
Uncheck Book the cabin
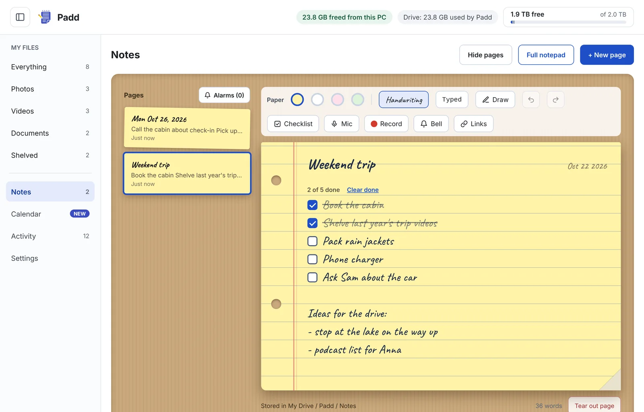click(x=312, y=205)
